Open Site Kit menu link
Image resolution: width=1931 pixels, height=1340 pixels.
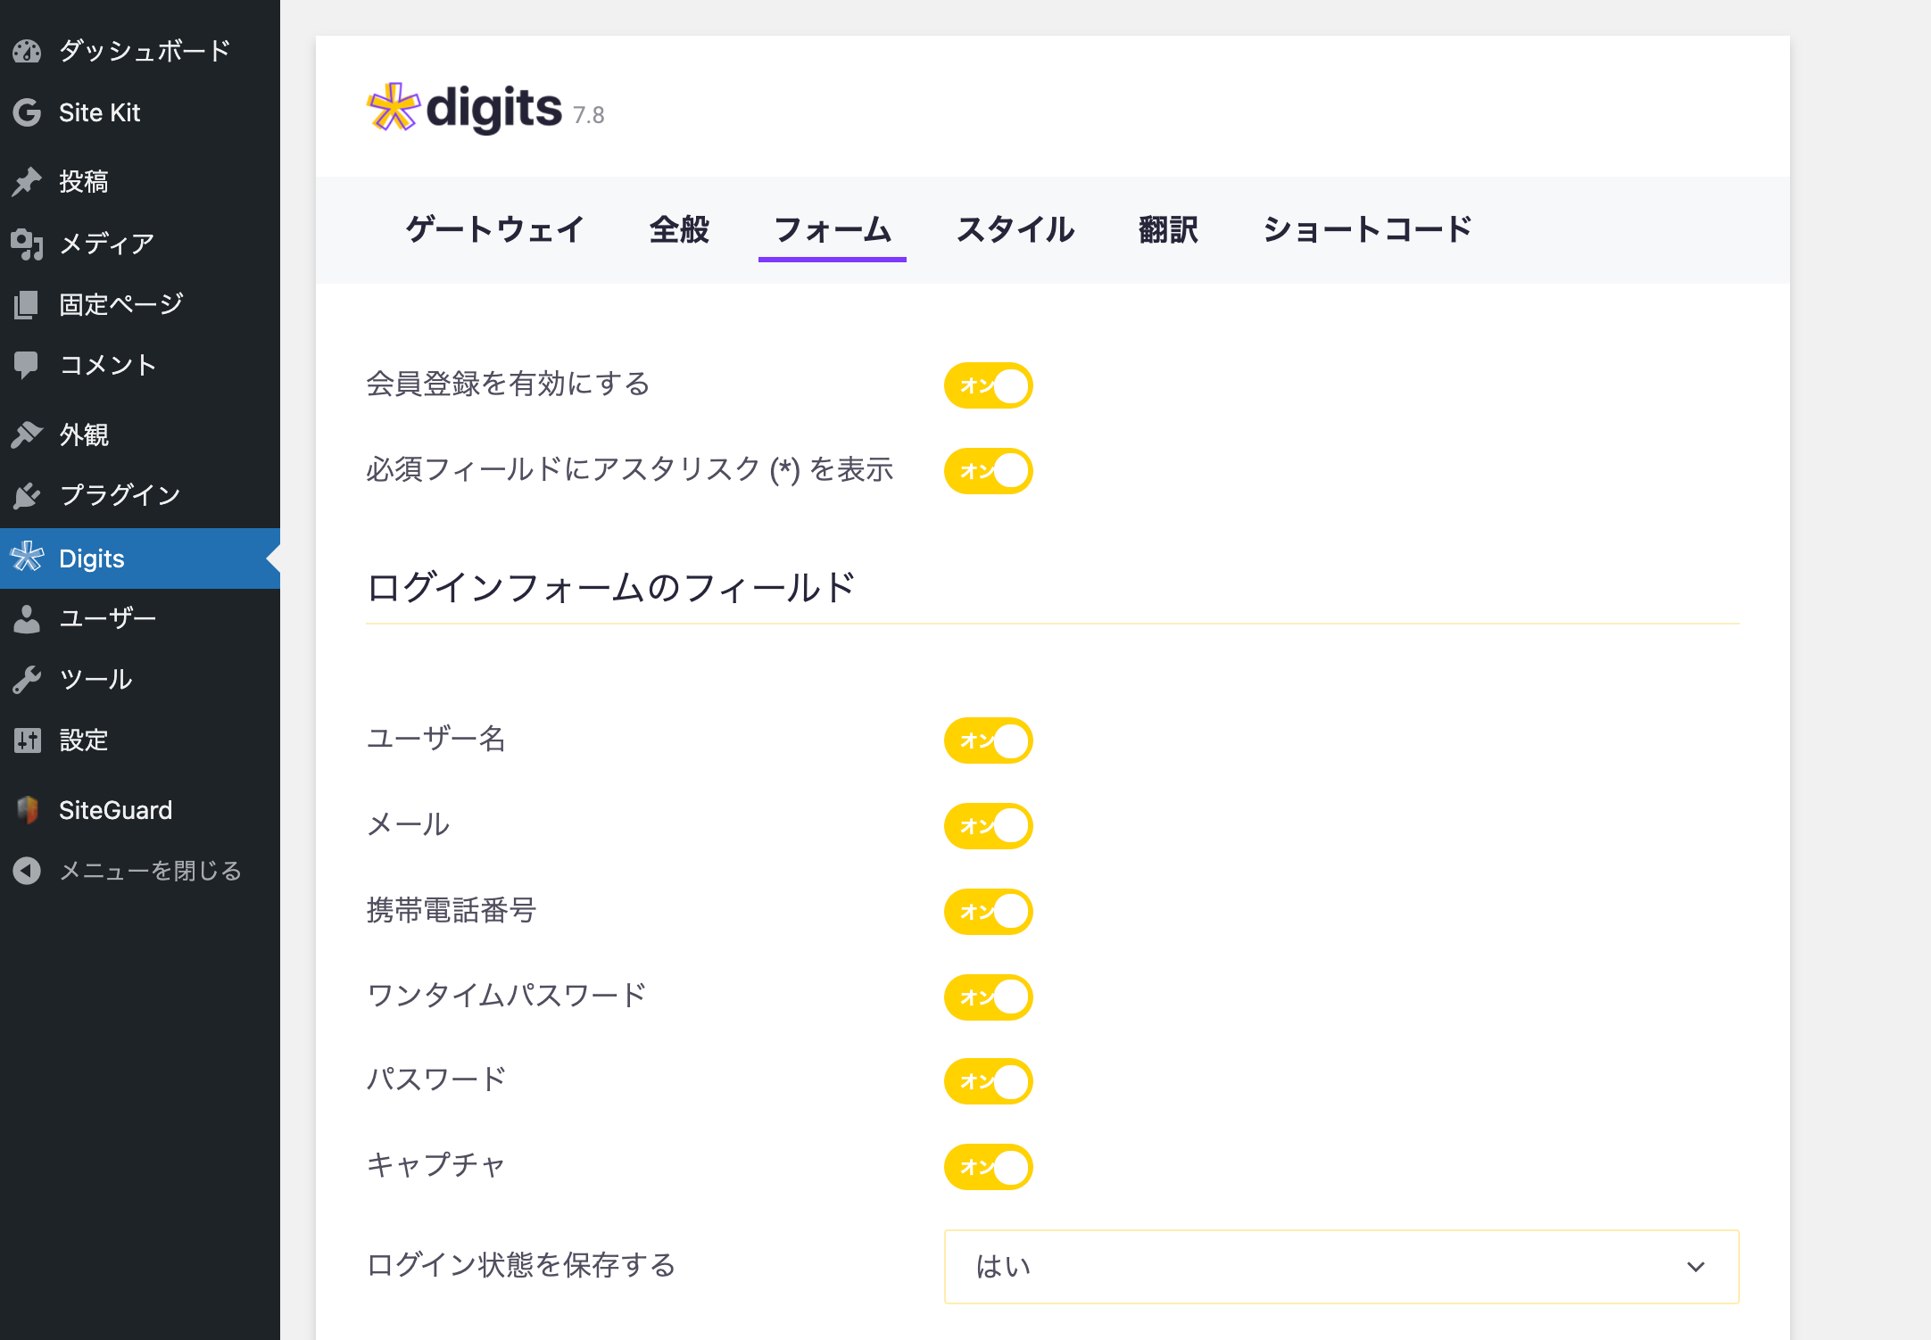[140, 112]
